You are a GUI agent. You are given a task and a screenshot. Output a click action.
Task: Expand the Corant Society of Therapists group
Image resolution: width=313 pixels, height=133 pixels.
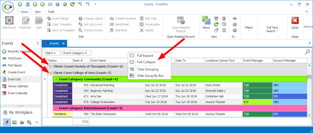coord(50,66)
